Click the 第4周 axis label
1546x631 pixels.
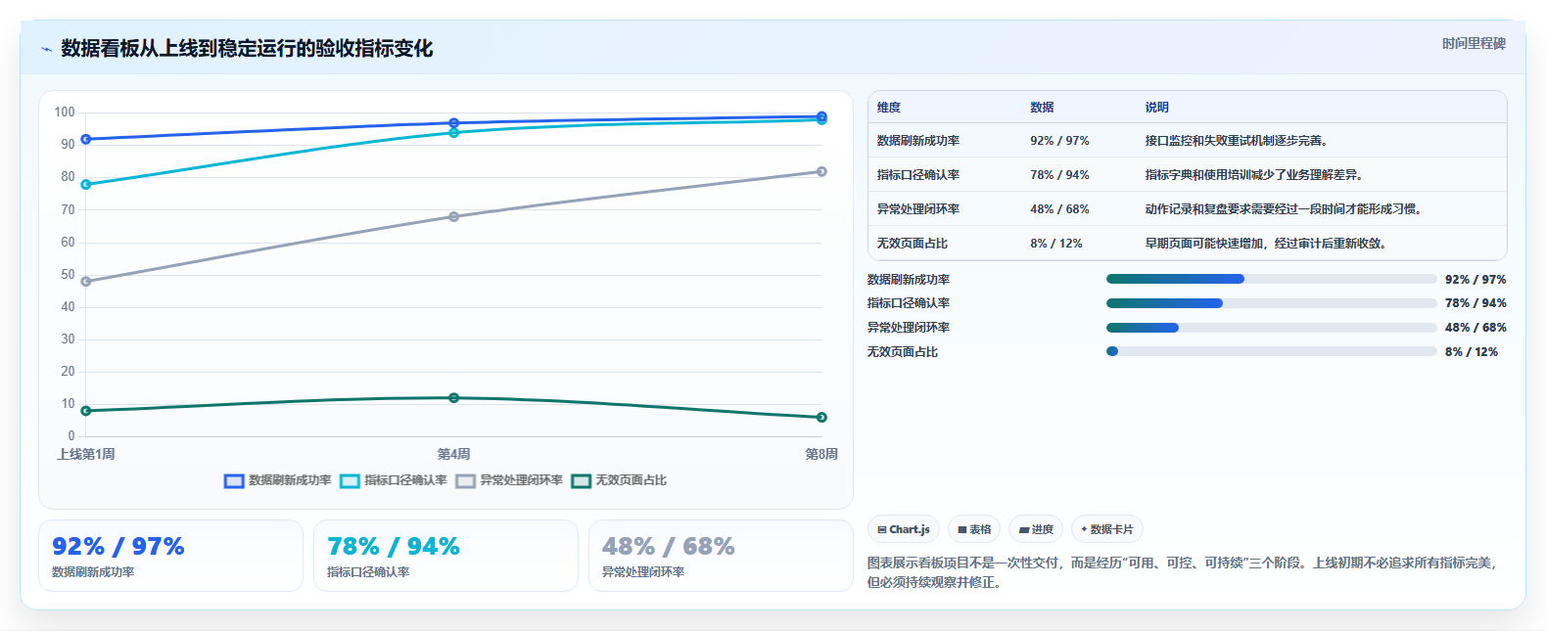coord(453,454)
